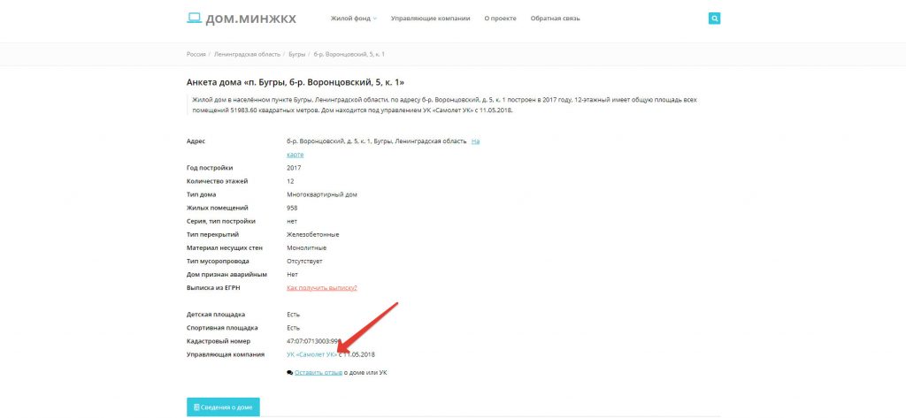Click breadcrumb б-р. Воронцовский, 5, к. 1
Image resolution: width=906 pixels, height=418 pixels.
point(349,54)
